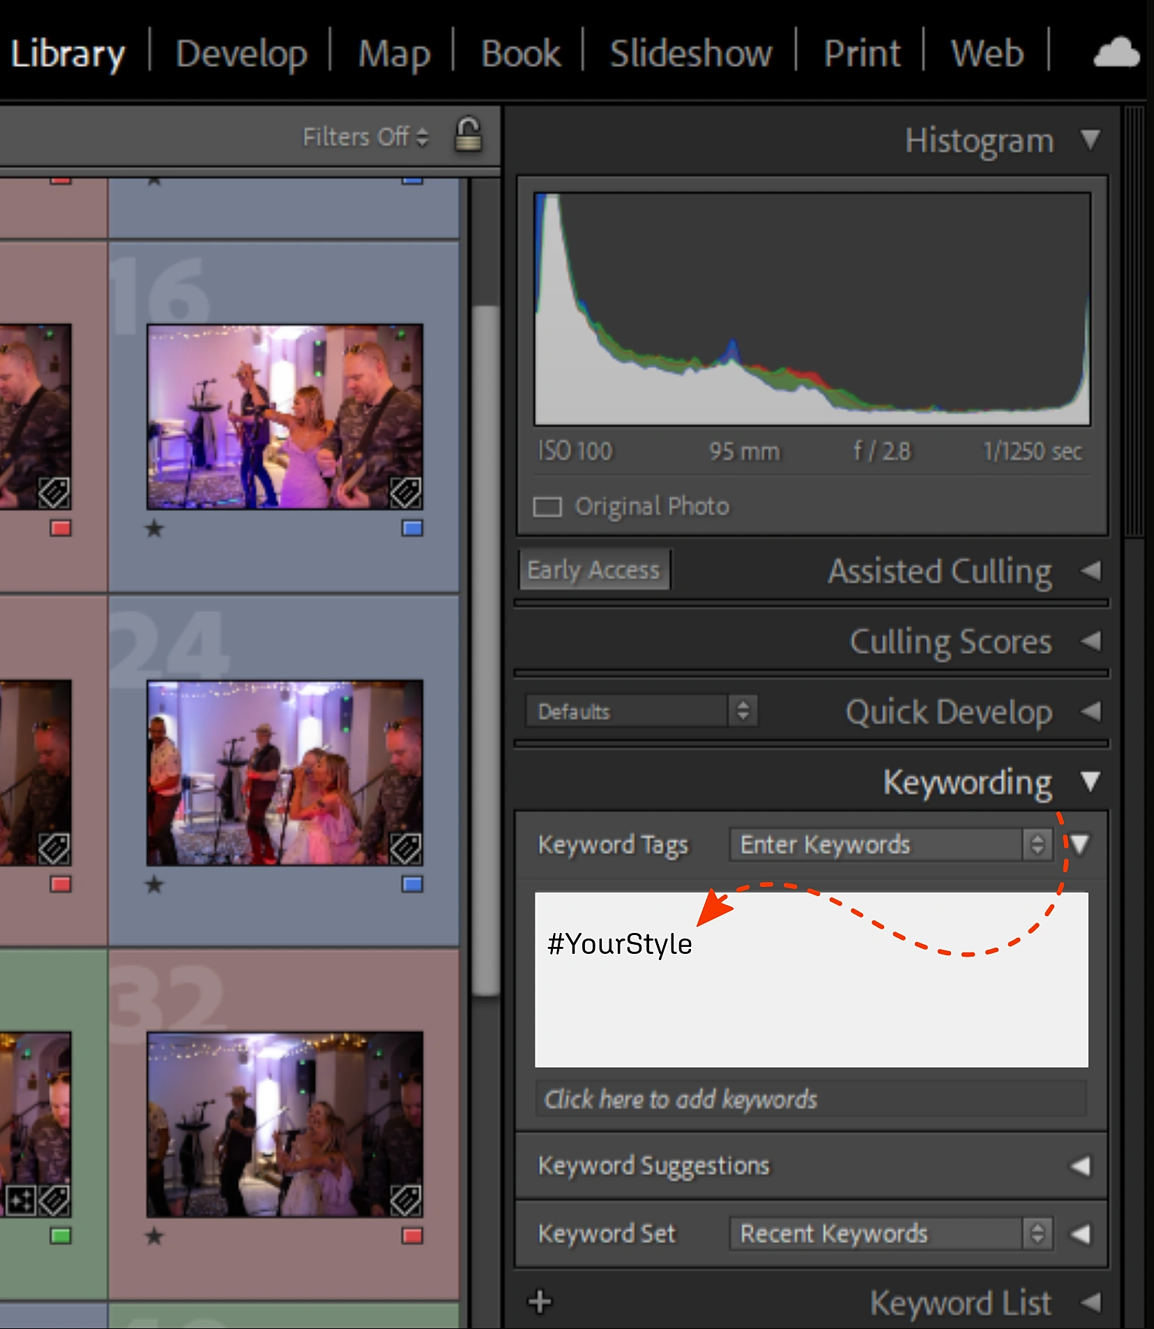
Task: Click the Early Access button
Action: click(x=593, y=570)
